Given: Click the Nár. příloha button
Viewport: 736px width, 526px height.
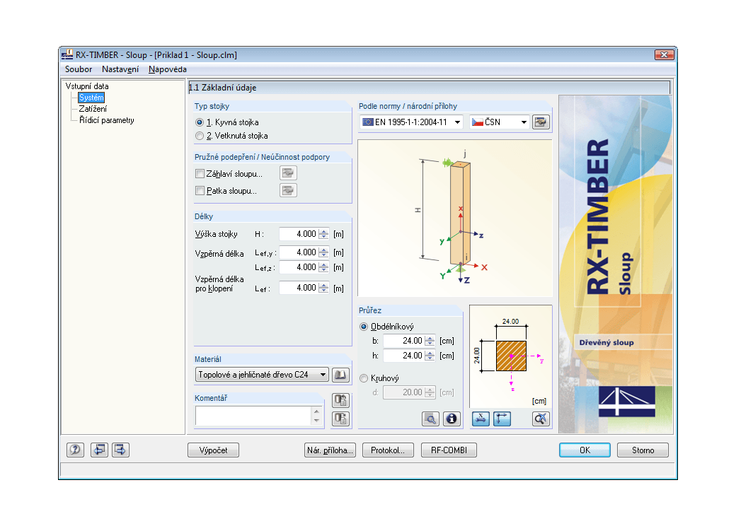Looking at the screenshot, I should [x=330, y=450].
